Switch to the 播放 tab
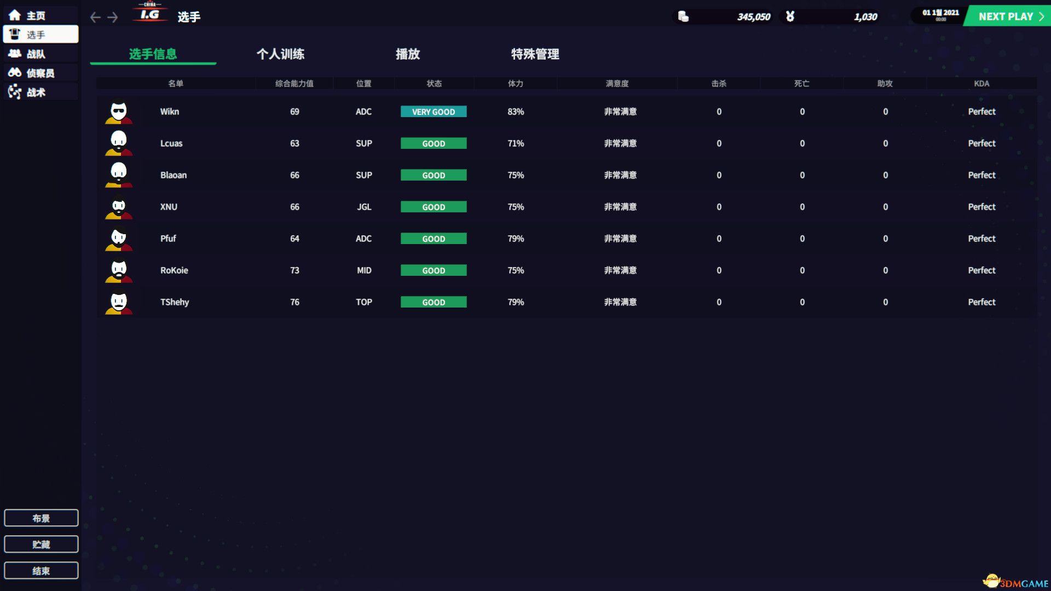Viewport: 1051px width, 591px height. [x=408, y=54]
